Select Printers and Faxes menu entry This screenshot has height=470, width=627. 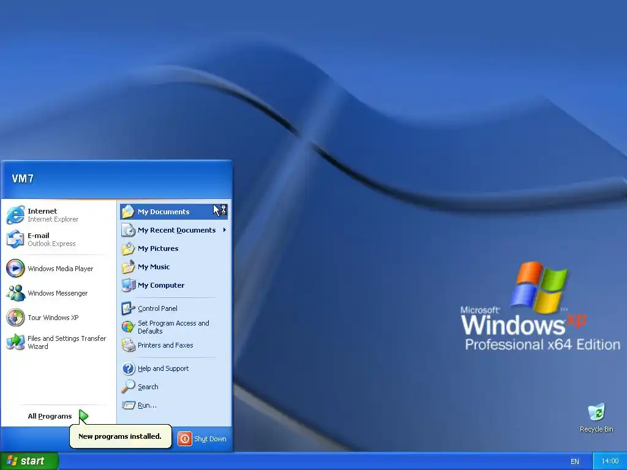pyautogui.click(x=174, y=345)
